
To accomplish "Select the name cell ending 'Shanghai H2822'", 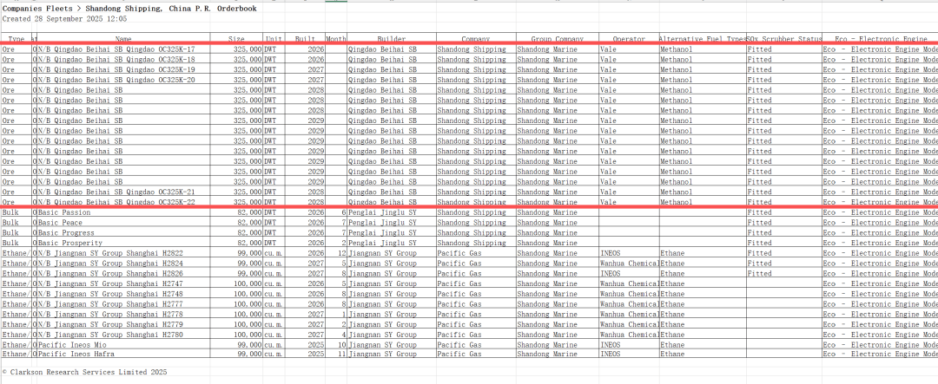I will 123,253.
